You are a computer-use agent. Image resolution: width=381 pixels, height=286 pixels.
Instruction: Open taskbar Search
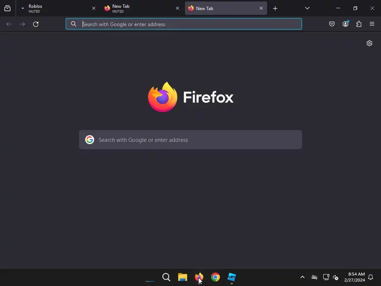(166, 277)
